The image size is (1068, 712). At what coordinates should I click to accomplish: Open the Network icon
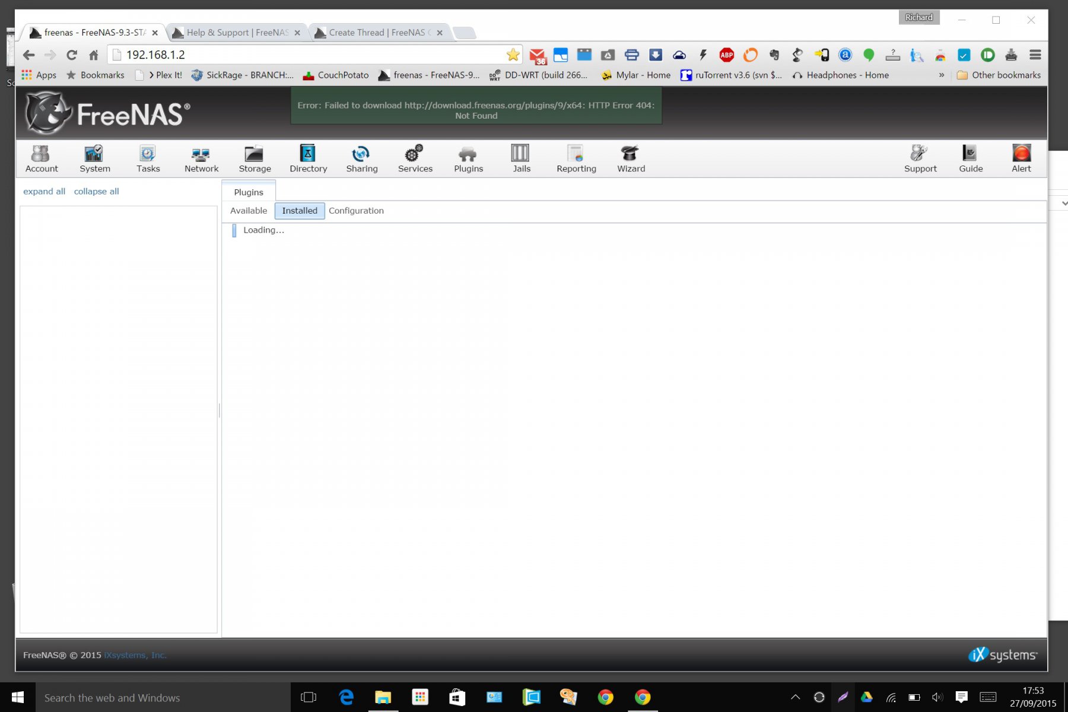(201, 159)
